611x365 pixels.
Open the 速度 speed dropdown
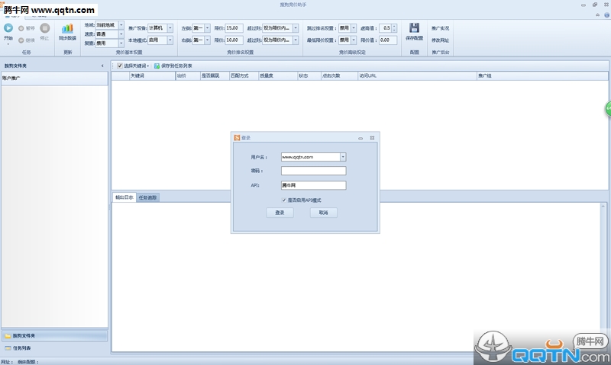click(x=121, y=34)
